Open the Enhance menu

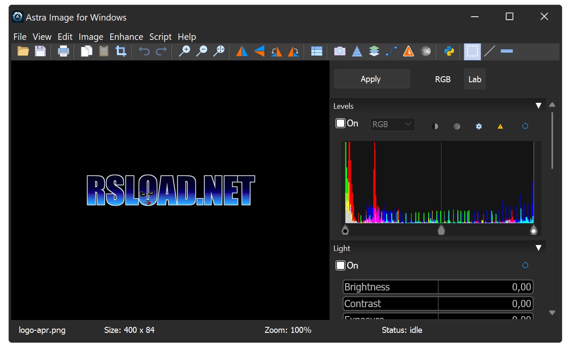[x=126, y=37]
